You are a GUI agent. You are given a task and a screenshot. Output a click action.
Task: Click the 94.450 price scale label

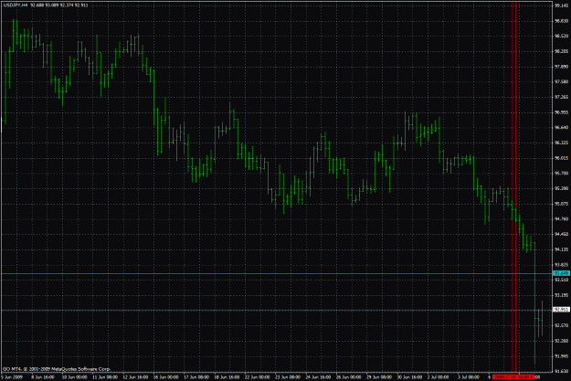coord(561,234)
